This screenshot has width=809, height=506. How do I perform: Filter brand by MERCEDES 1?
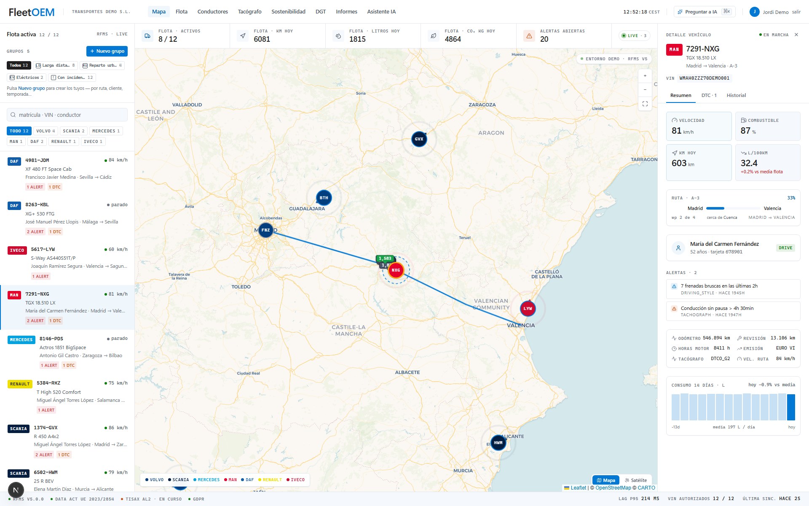[x=106, y=131]
